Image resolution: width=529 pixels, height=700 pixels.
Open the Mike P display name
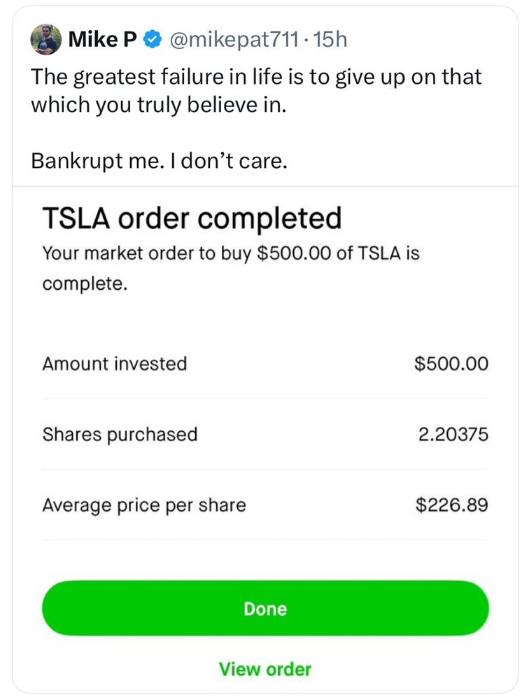[102, 40]
